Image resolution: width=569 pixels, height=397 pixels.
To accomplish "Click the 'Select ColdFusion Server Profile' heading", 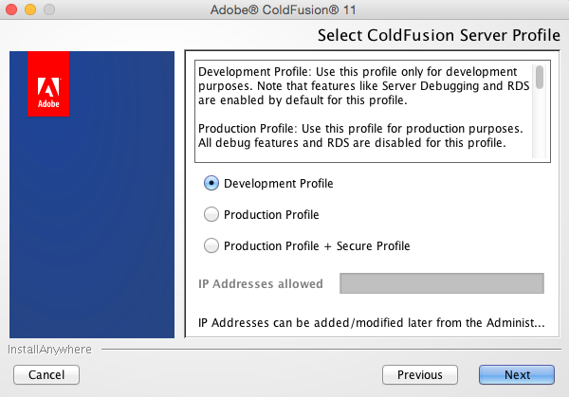I will tap(439, 35).
